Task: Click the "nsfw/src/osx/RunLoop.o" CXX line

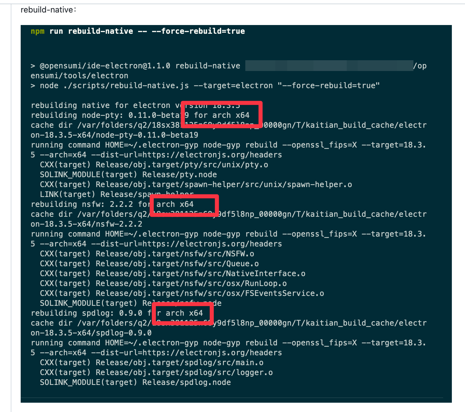Action: [x=163, y=283]
